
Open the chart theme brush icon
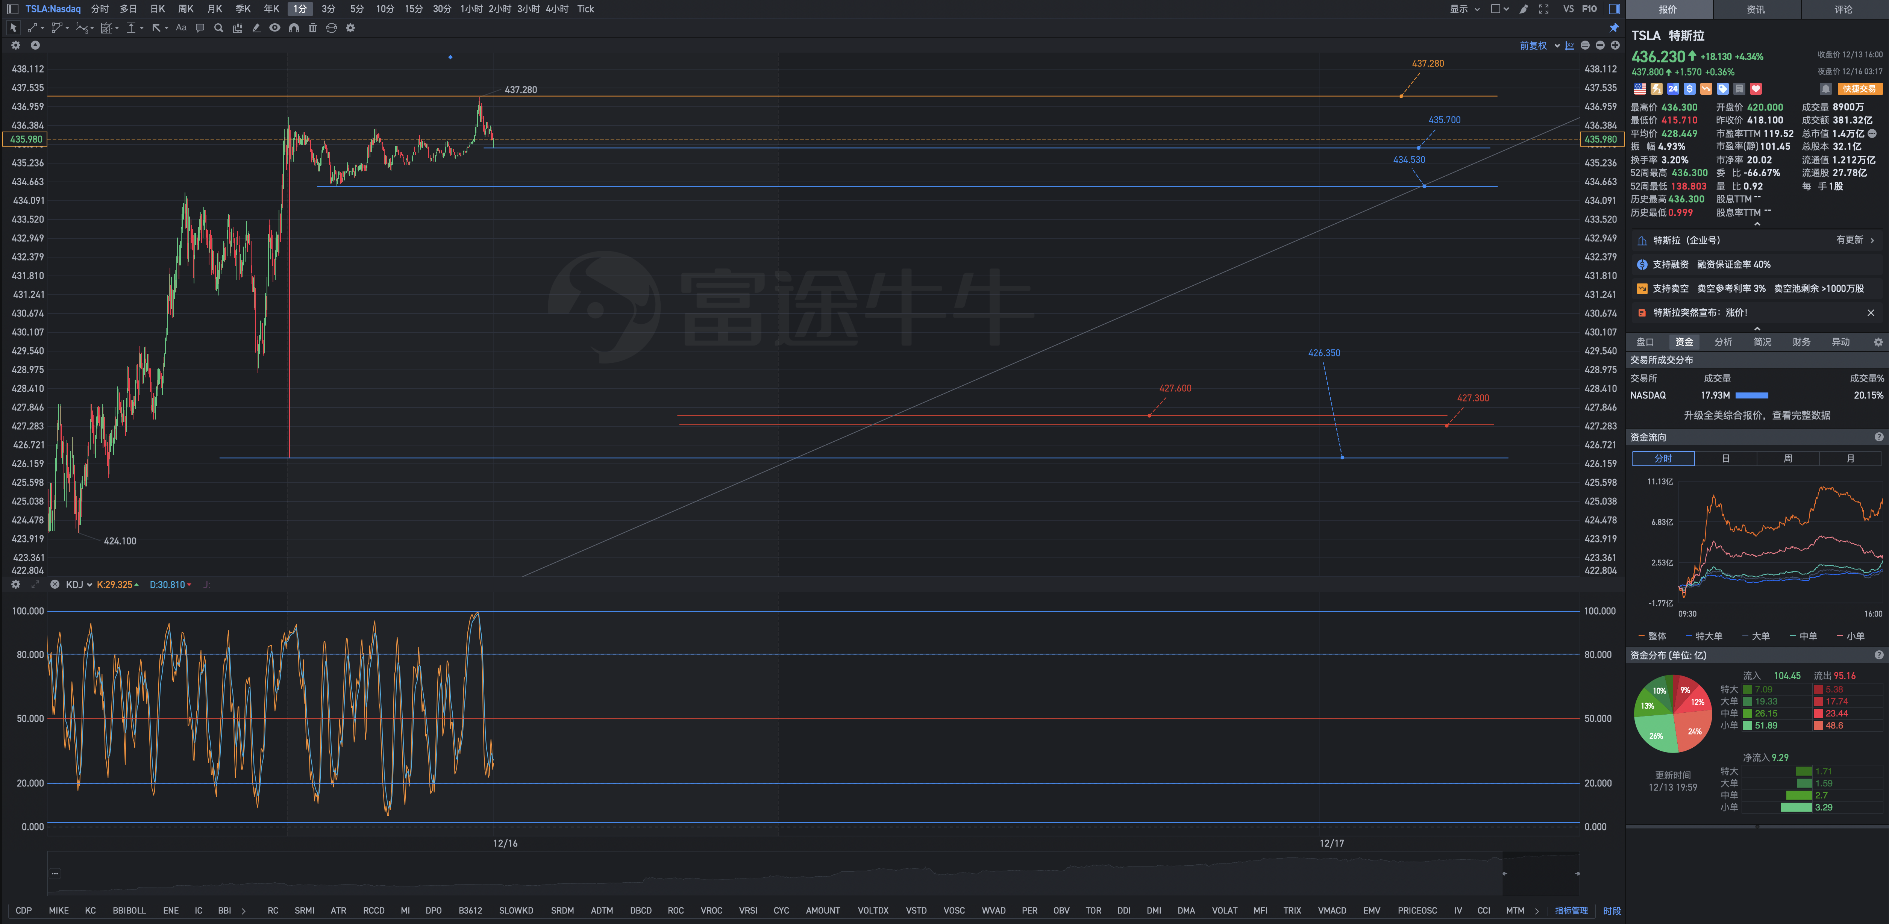(x=1524, y=9)
